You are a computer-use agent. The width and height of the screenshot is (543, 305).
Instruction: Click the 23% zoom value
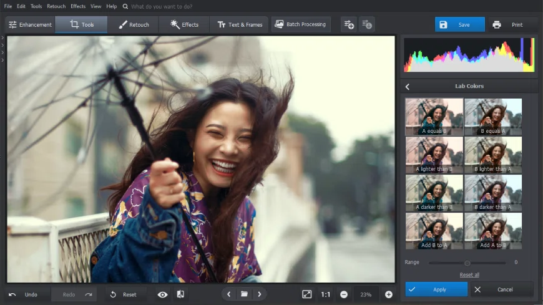point(366,294)
